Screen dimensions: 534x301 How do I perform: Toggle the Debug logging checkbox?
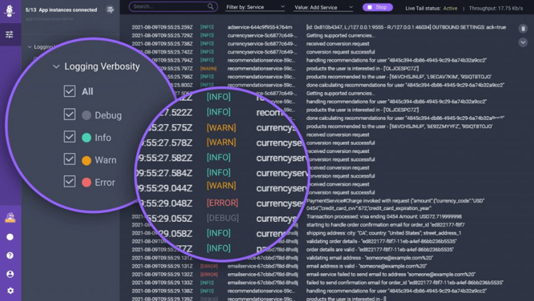(x=70, y=115)
